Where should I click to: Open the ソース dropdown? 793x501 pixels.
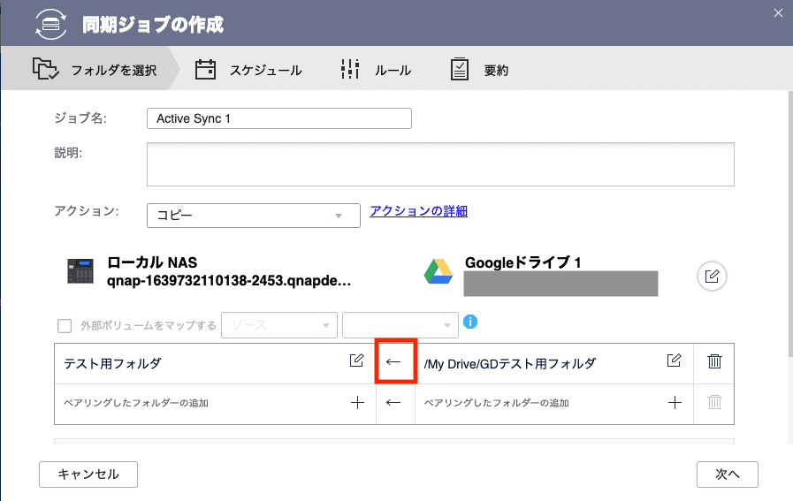pyautogui.click(x=279, y=325)
